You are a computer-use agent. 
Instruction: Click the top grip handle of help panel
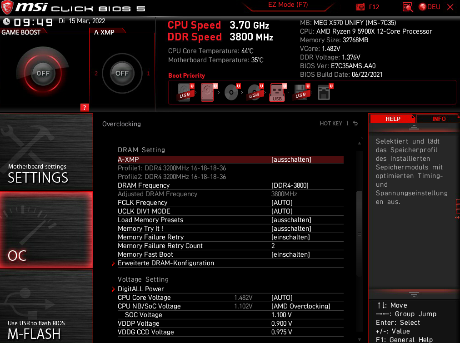pyautogui.click(x=414, y=127)
